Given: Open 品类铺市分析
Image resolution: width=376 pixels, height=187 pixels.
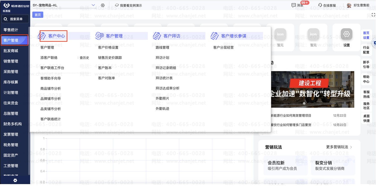Looking at the screenshot, I should tap(51, 109).
